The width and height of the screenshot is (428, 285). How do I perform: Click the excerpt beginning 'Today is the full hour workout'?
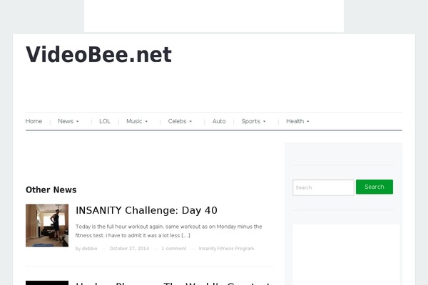(168, 231)
